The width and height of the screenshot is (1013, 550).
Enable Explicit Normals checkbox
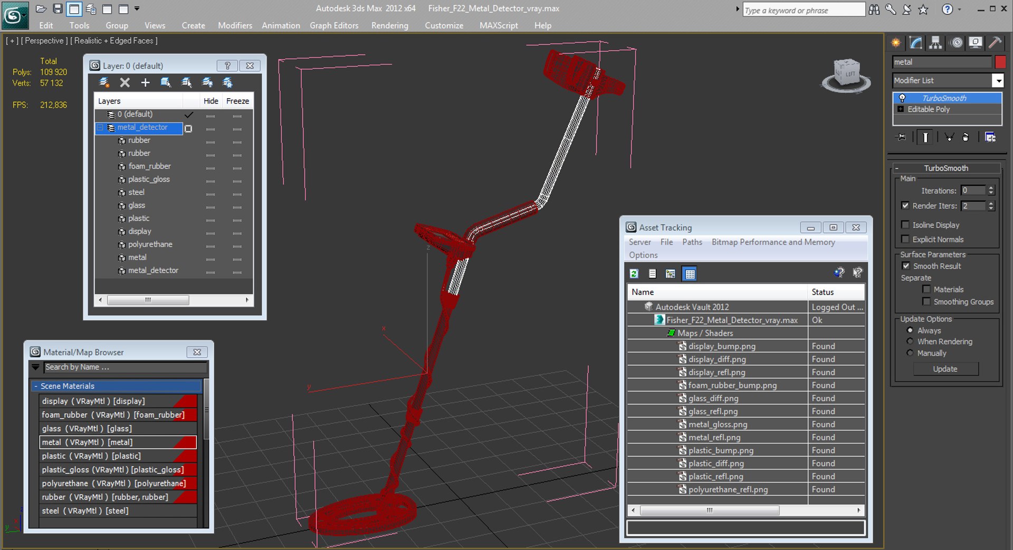(x=905, y=239)
